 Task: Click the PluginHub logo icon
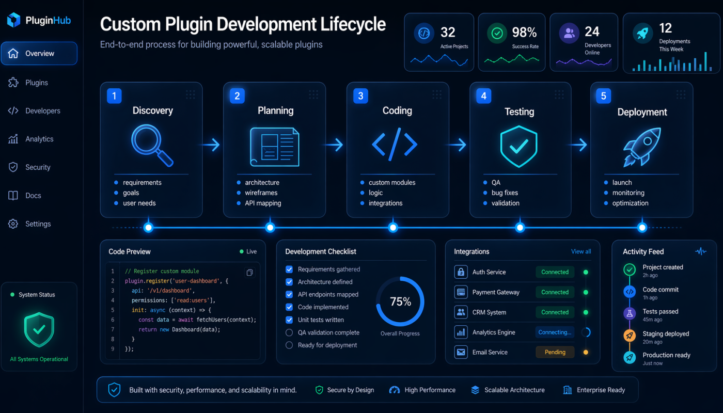(x=13, y=20)
